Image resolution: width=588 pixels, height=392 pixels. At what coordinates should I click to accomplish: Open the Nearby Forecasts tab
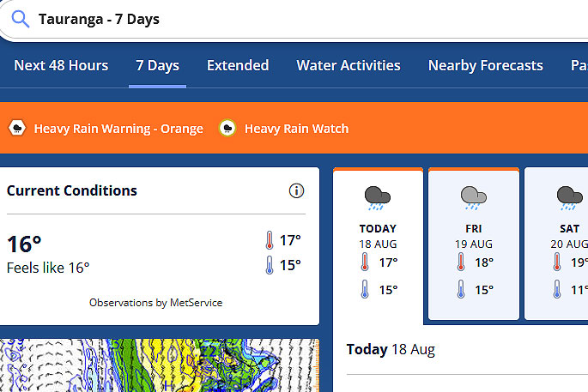(x=486, y=65)
